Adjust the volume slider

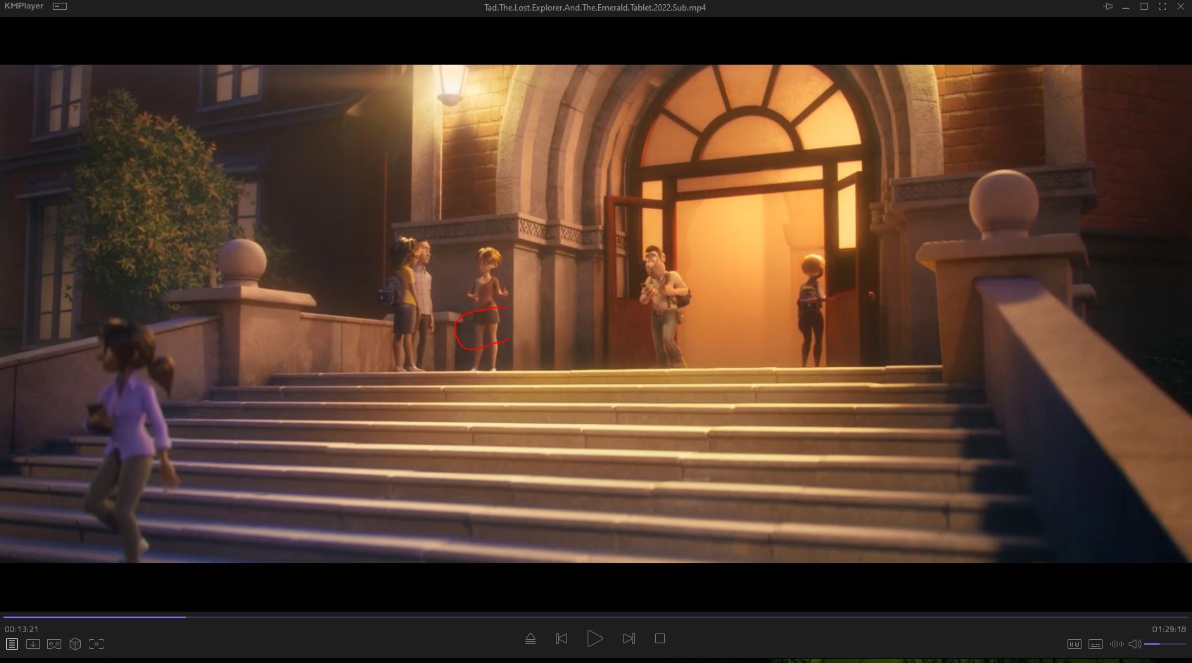tap(1165, 644)
